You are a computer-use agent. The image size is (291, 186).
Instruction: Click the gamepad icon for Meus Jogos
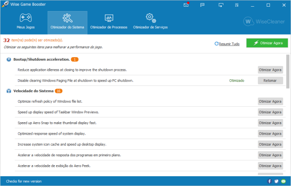(x=26, y=18)
